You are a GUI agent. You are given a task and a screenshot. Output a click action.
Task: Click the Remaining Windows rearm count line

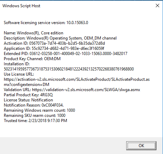pos(40,110)
